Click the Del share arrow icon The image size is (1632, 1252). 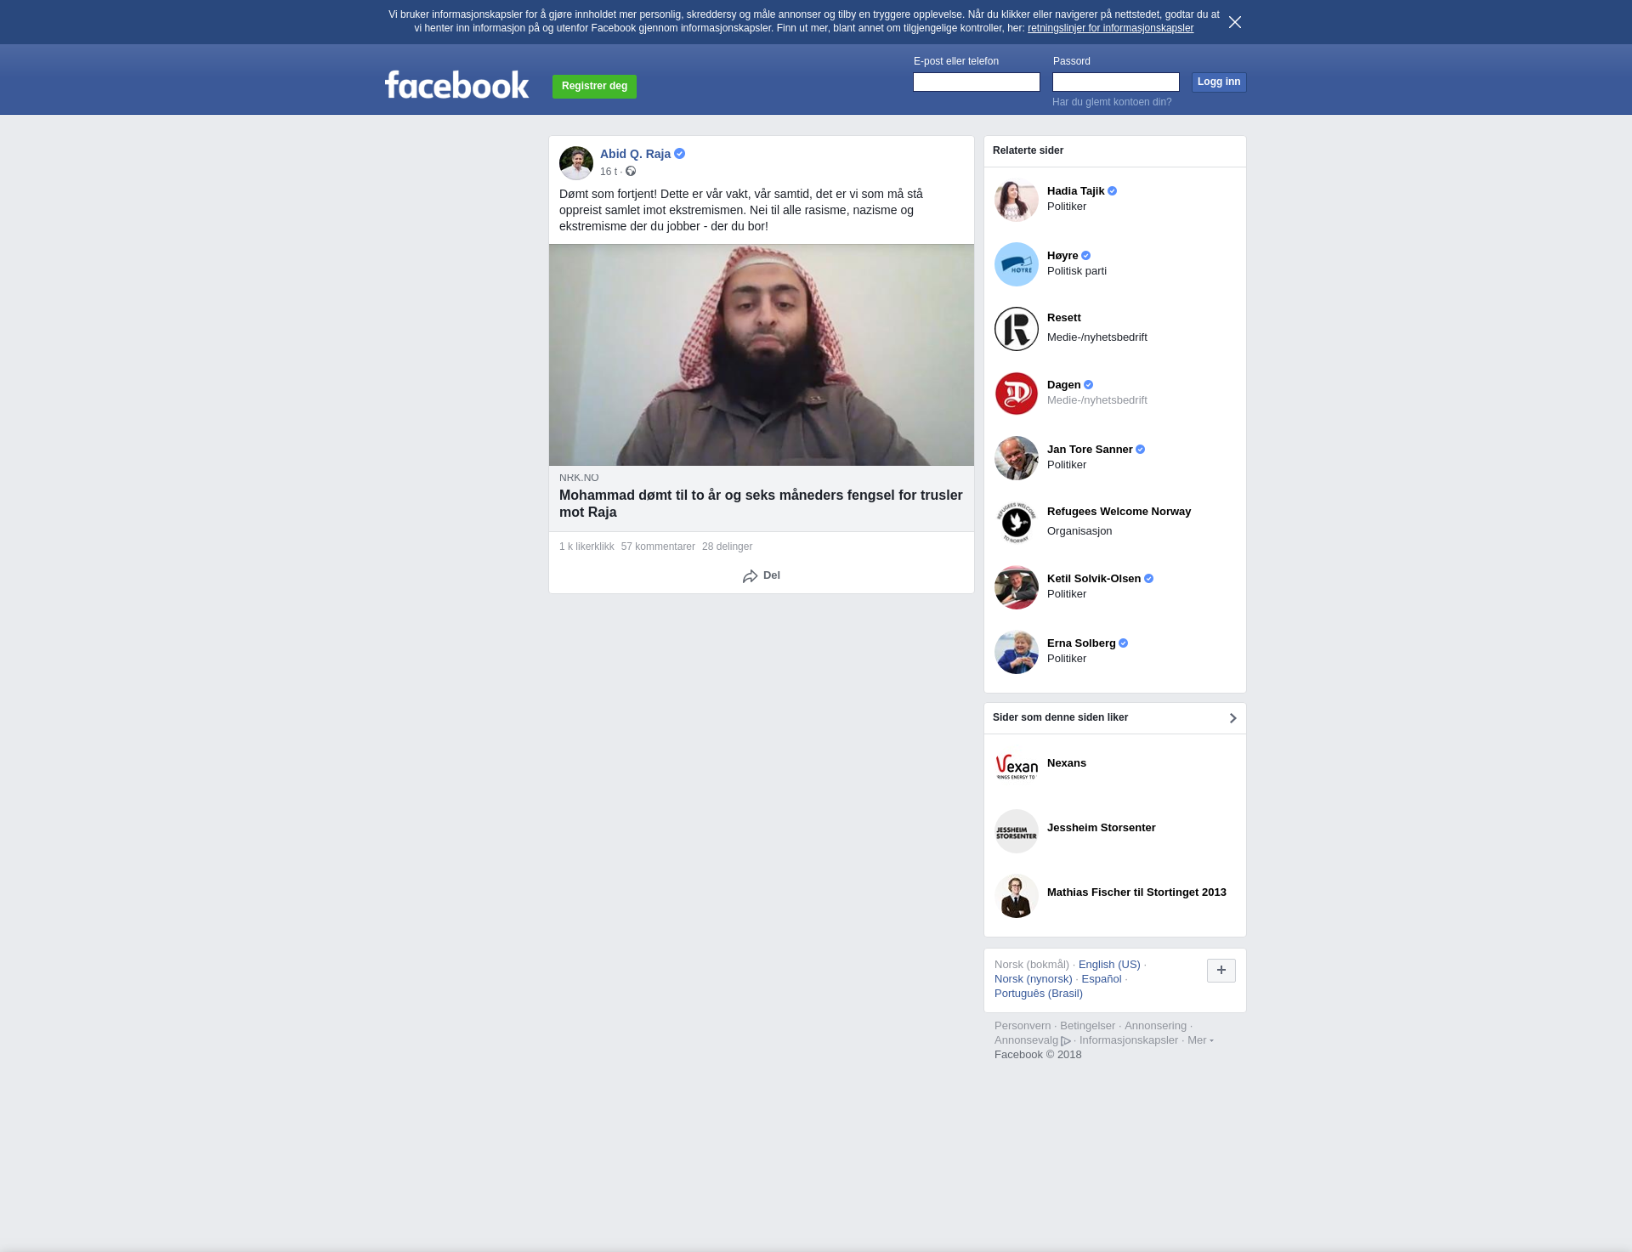(750, 576)
